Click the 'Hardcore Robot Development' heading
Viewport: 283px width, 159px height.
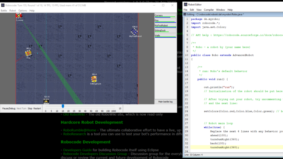pyautogui.click(x=92, y=123)
